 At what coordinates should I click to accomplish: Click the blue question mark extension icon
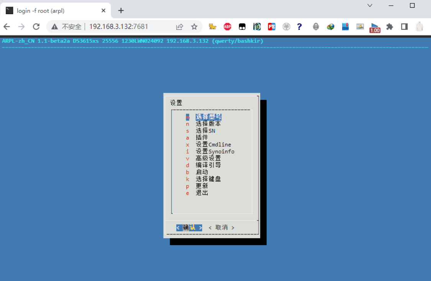tap(300, 26)
